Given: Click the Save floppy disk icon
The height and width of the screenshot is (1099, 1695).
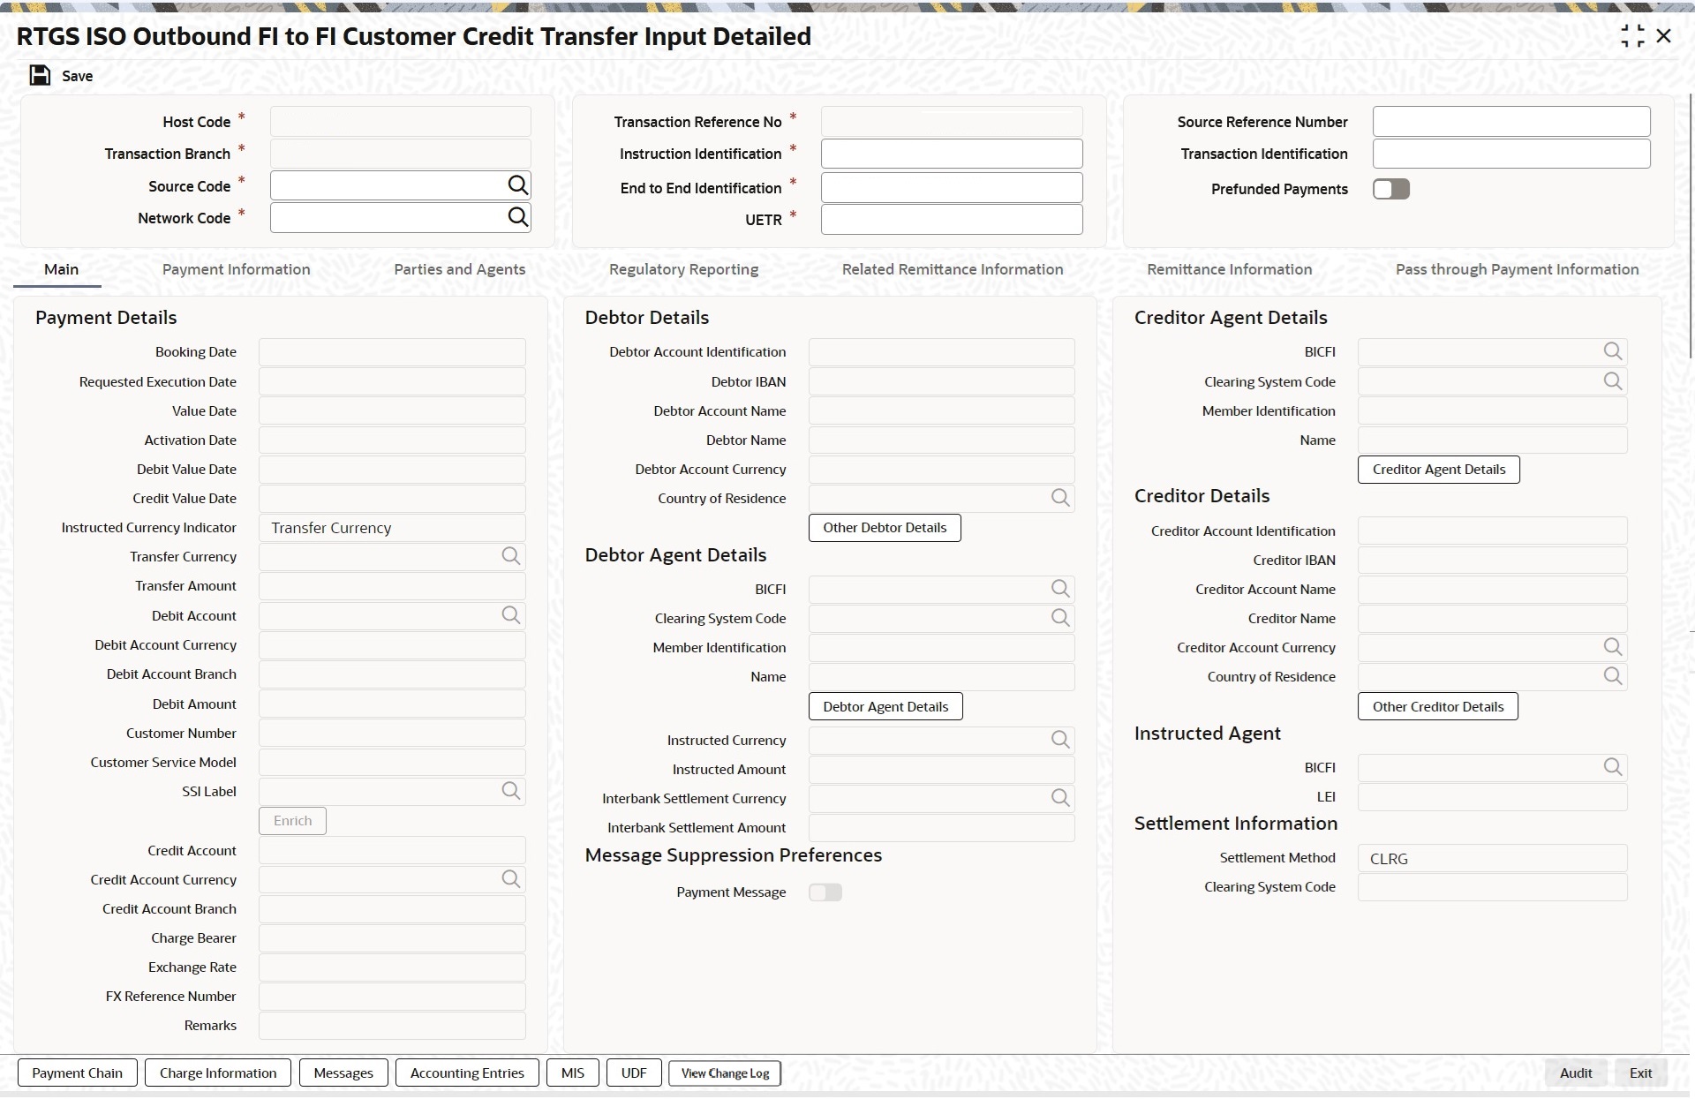Looking at the screenshot, I should pyautogui.click(x=40, y=76).
